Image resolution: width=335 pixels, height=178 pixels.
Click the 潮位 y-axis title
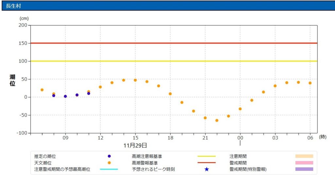(12, 80)
